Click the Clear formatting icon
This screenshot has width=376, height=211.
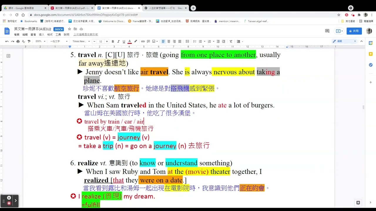pos(231,41)
